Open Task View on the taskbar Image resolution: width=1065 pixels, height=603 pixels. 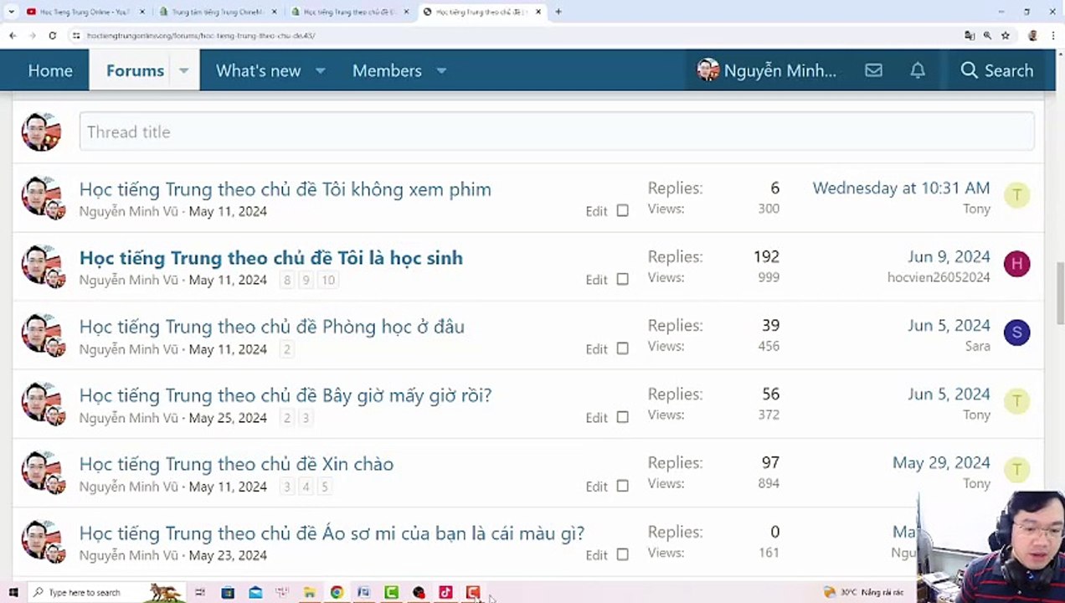200,592
